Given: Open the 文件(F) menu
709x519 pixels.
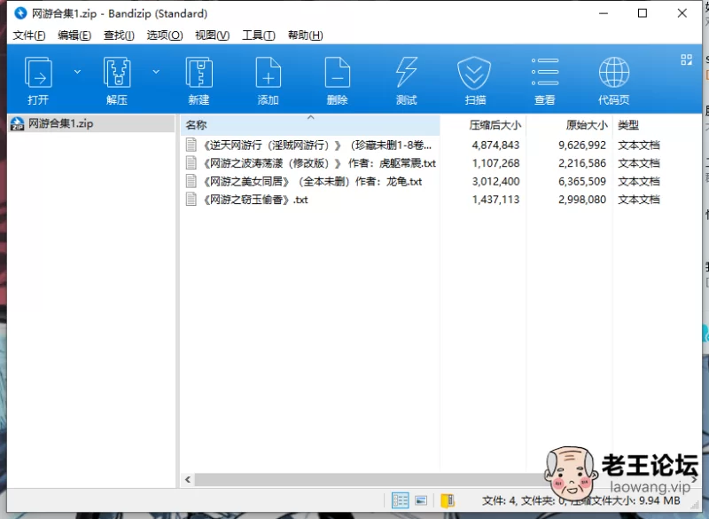Looking at the screenshot, I should pos(29,35).
